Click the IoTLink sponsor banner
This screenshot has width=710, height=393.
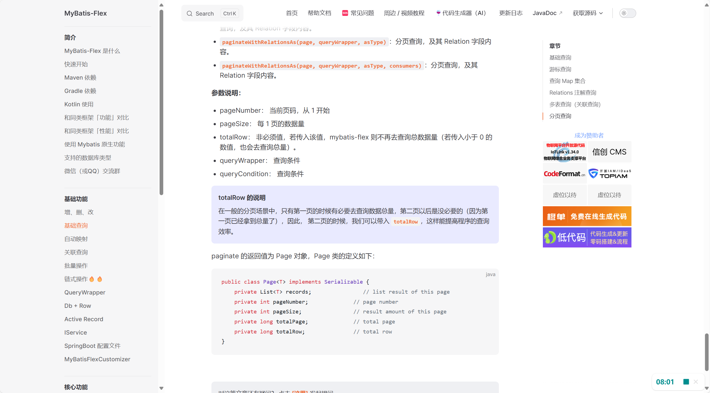(565, 152)
